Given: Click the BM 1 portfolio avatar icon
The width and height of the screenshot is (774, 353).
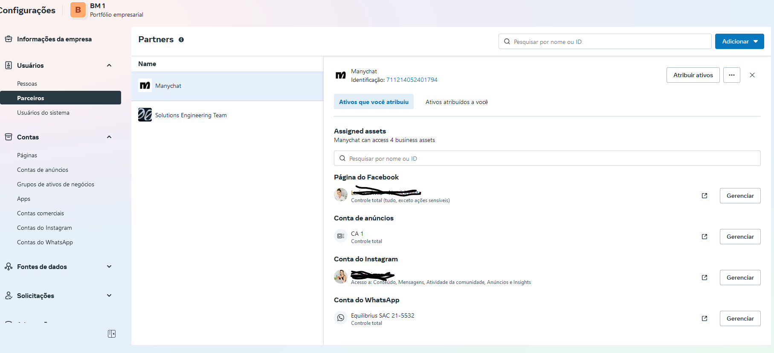Looking at the screenshot, I should point(78,10).
